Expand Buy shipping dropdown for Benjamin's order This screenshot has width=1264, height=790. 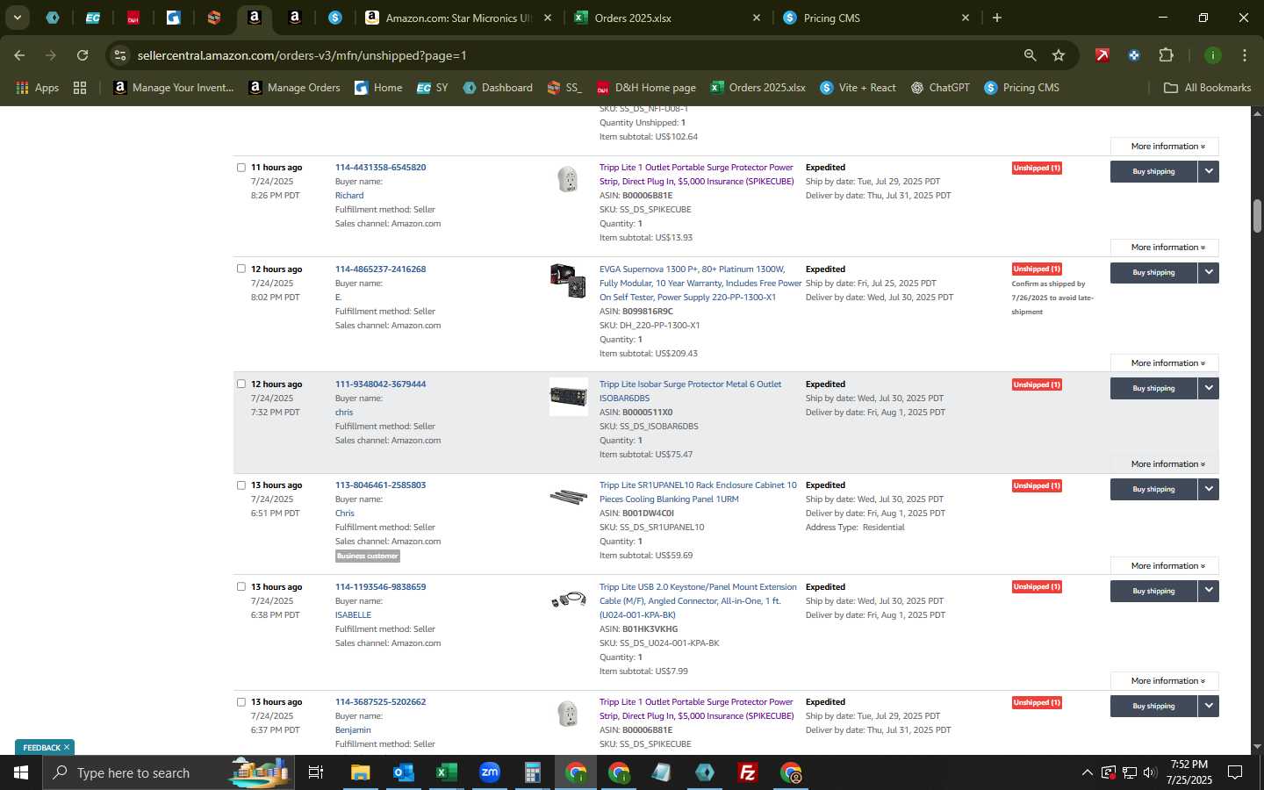coord(1209,706)
